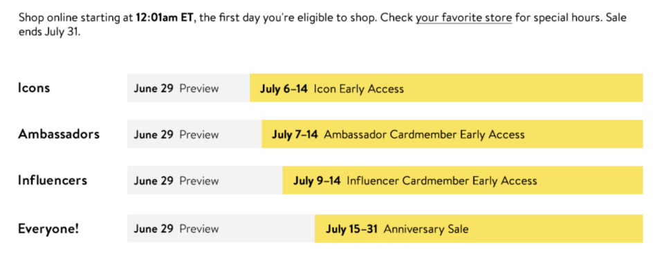
Task: Click the Ambassadors June 29 Preview bar
Action: [194, 134]
